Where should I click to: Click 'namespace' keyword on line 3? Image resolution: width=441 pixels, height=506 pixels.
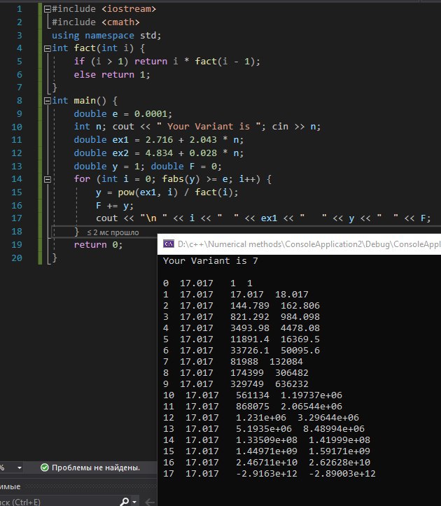(x=109, y=36)
